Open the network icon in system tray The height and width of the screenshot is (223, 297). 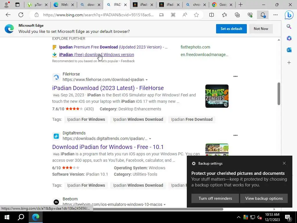(253, 217)
